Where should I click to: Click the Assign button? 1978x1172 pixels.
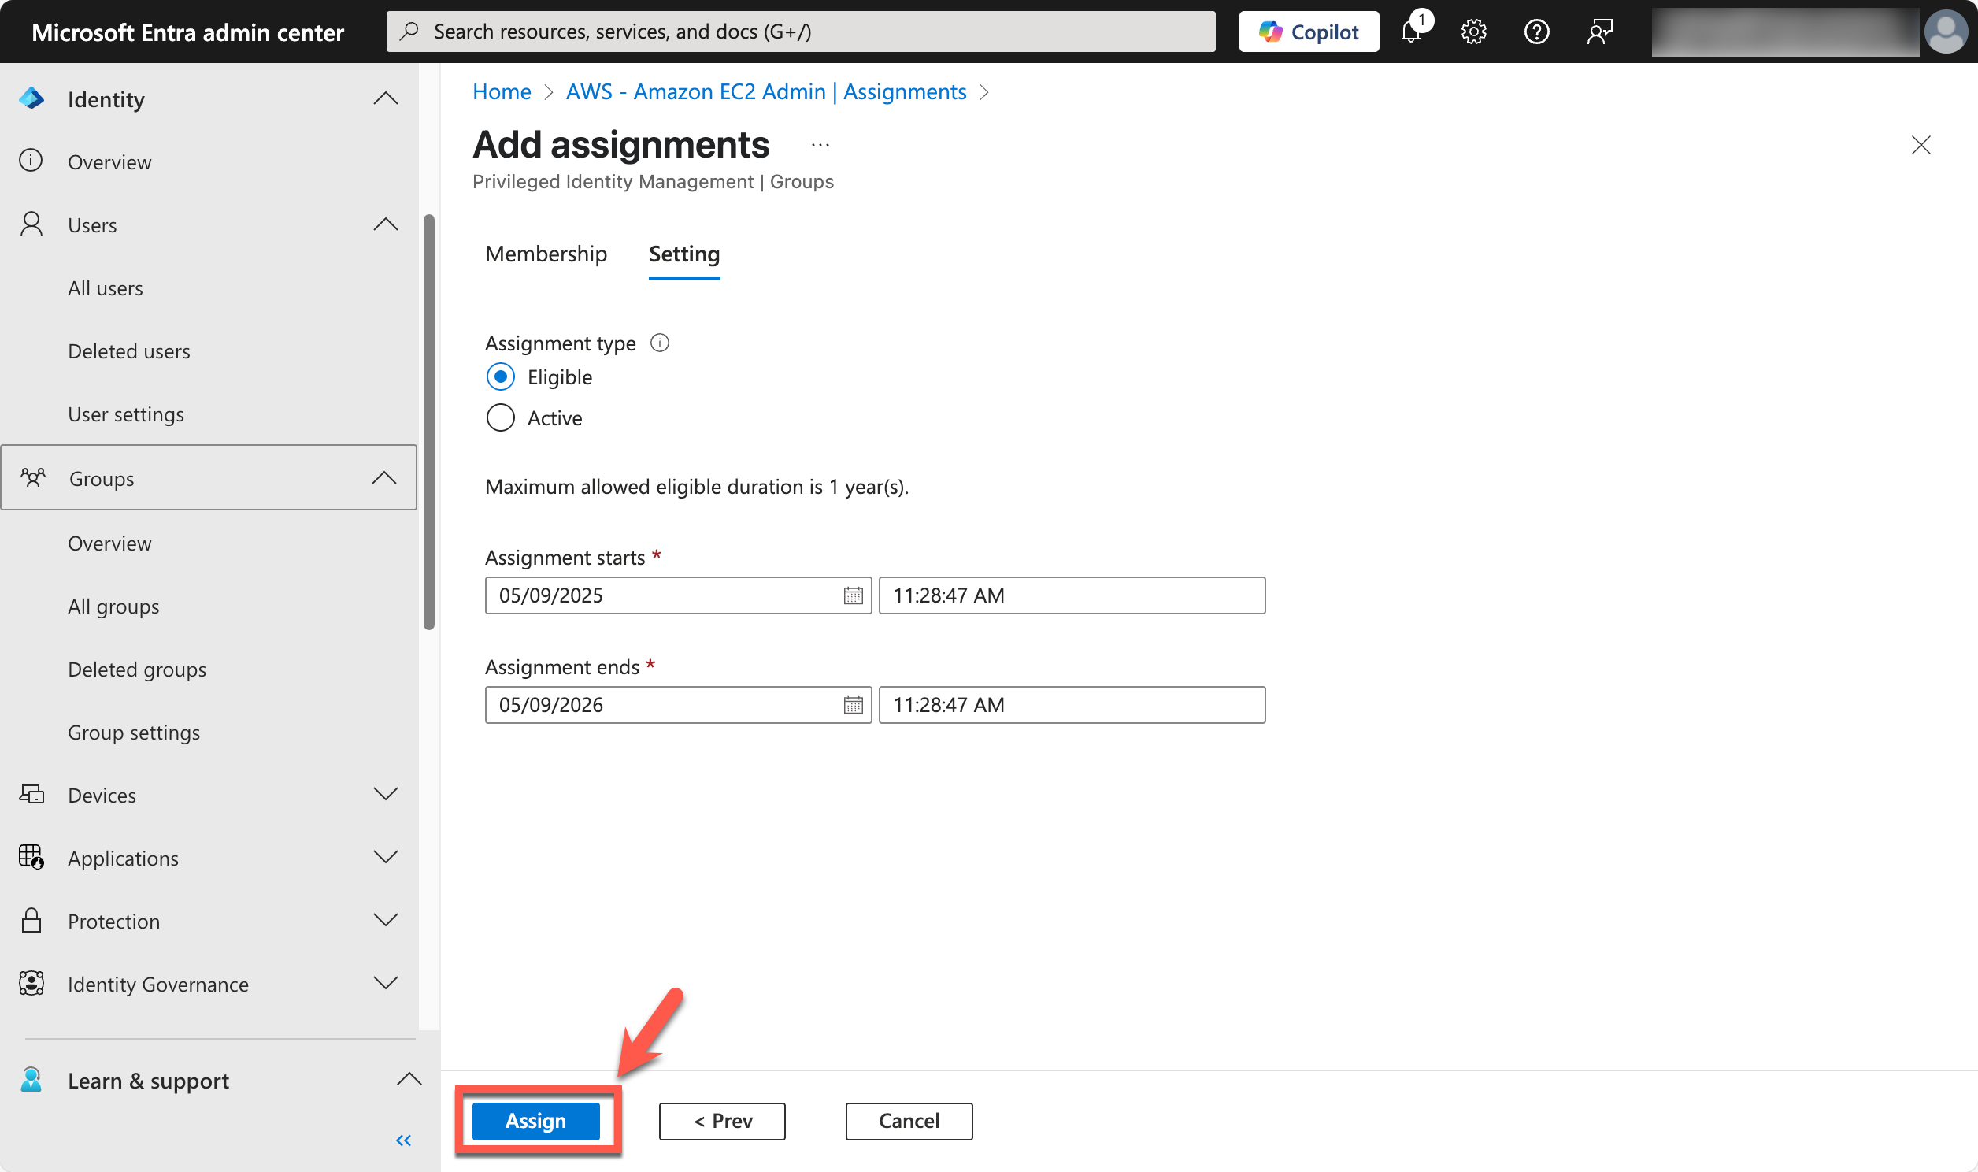pyautogui.click(x=536, y=1121)
